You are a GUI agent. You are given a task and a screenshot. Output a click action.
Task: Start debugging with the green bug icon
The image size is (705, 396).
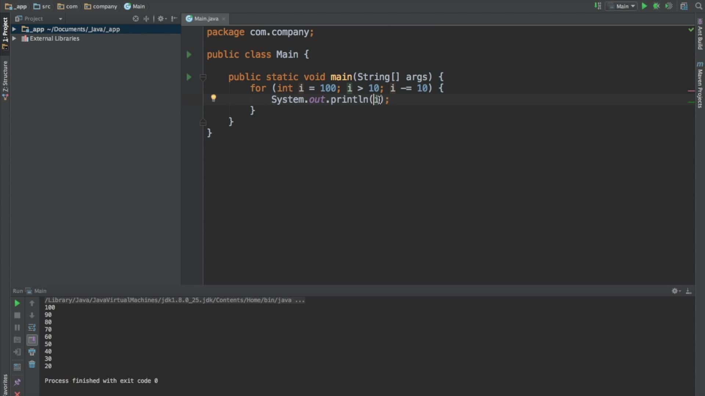(x=657, y=6)
